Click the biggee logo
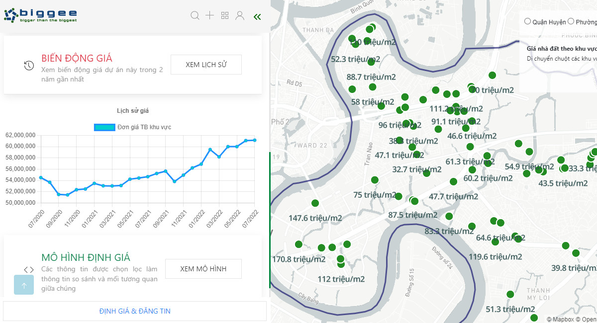Screen dimensions: 597x323 (41, 15)
